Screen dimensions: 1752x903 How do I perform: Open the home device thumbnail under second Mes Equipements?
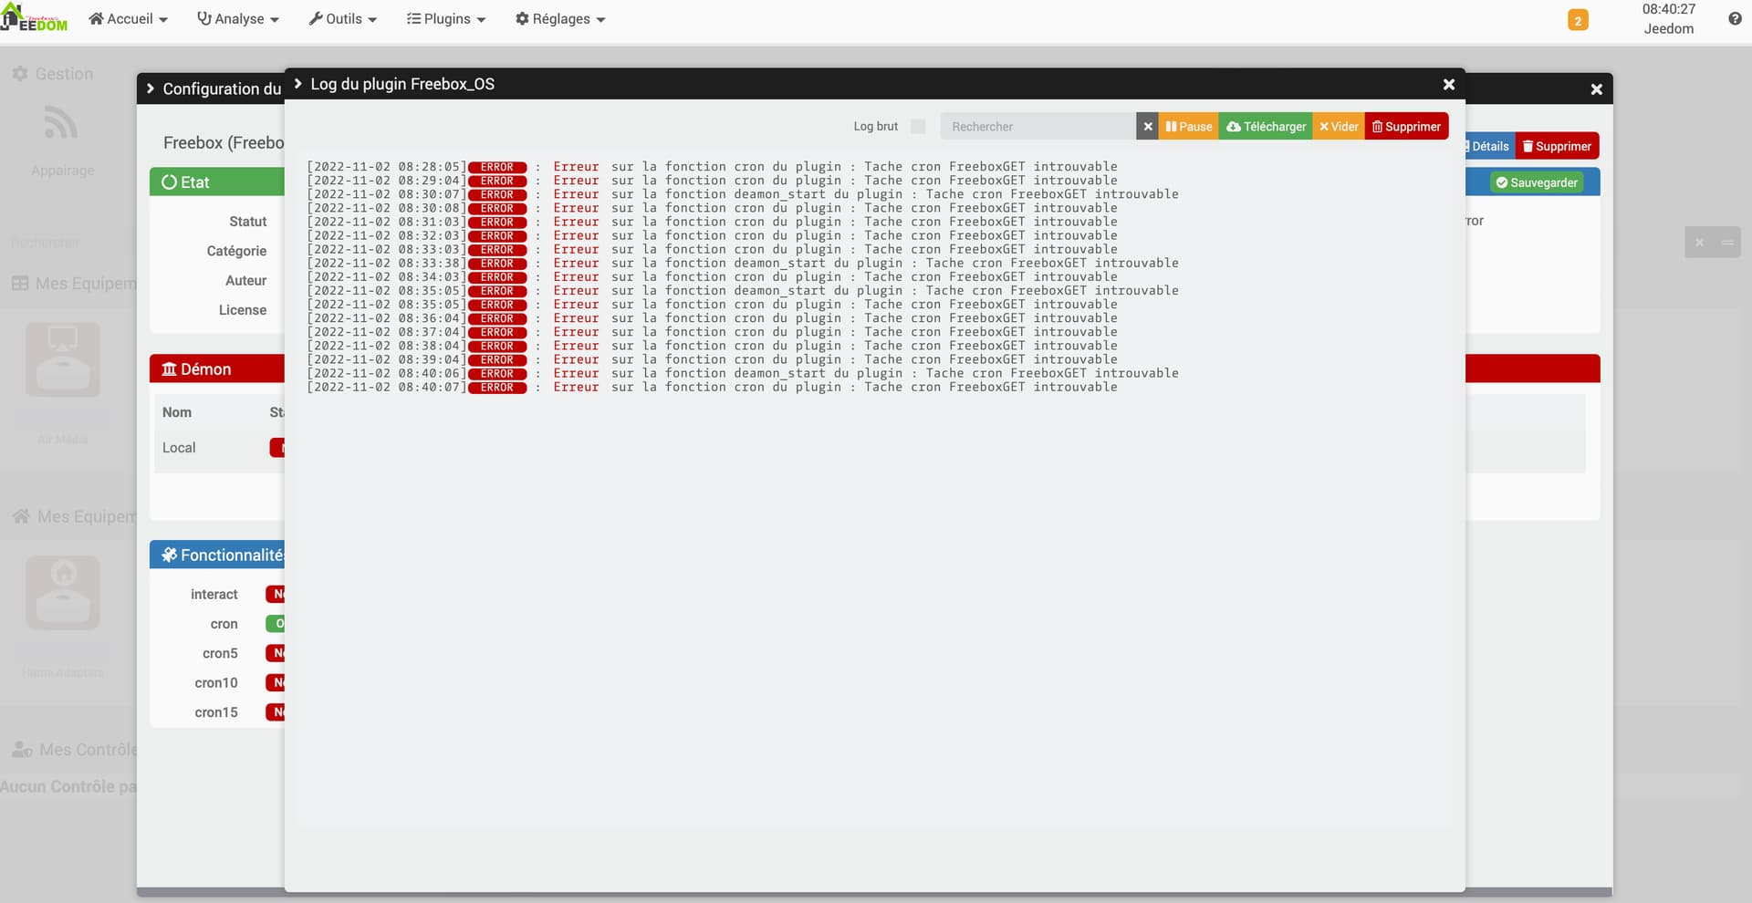pos(63,593)
